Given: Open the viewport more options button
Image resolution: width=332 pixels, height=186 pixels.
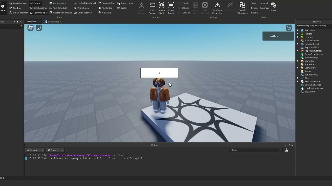Looking at the screenshot, I should click(x=289, y=28).
